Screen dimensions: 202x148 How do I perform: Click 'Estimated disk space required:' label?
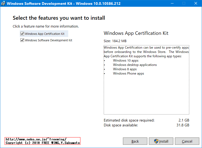[x=129, y=120]
